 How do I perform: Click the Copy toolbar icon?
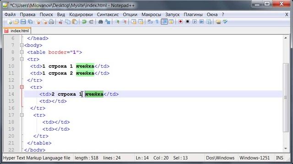pos(67,22)
